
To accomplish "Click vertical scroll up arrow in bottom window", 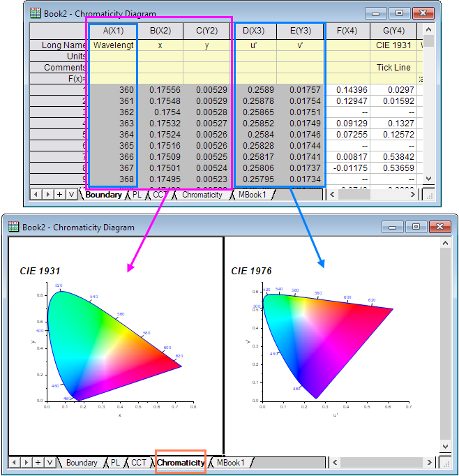I will click(445, 243).
